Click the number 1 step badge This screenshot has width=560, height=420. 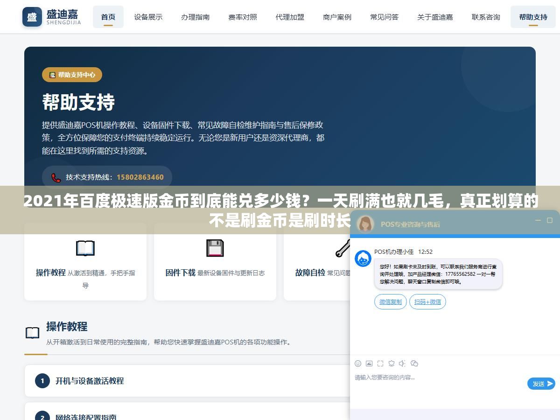[42, 381]
